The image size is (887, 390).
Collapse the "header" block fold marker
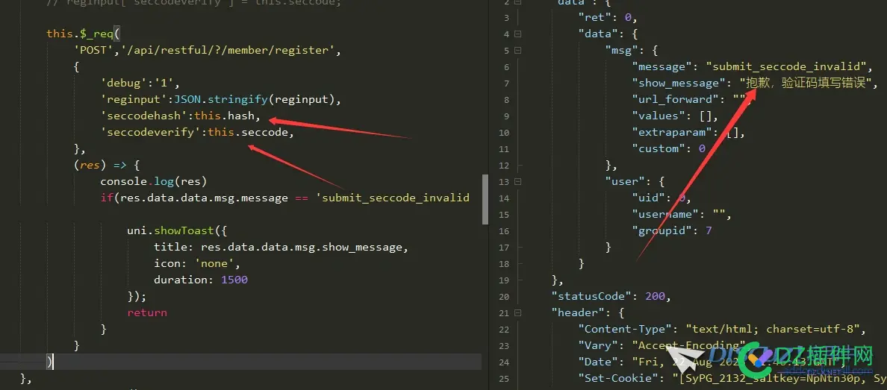tap(518, 313)
